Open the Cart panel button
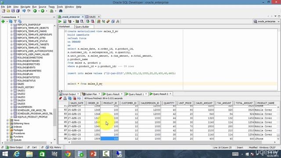 (34, 147)
